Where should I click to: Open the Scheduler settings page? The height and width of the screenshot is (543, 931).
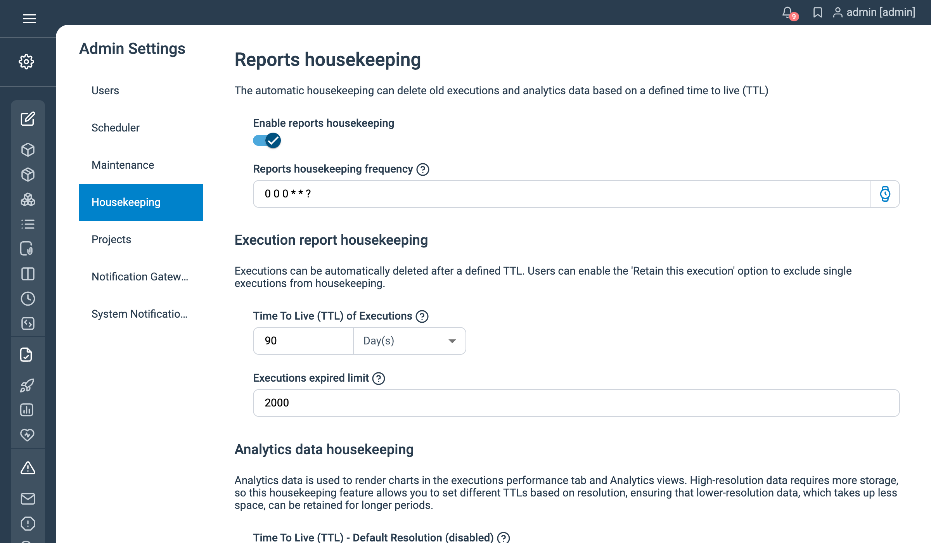(115, 128)
